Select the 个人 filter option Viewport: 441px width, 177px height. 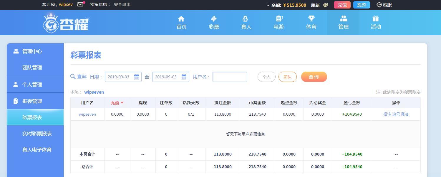coord(266,77)
